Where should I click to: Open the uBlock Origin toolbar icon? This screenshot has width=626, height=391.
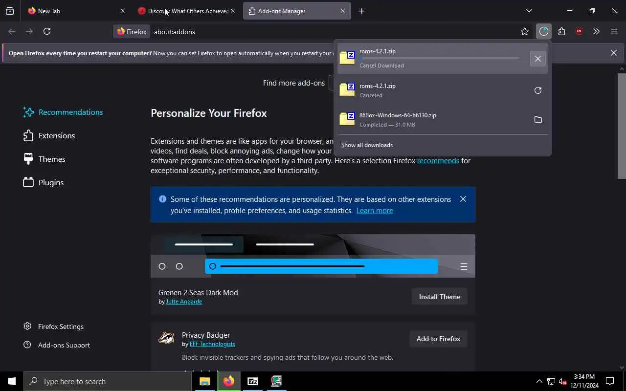click(579, 31)
